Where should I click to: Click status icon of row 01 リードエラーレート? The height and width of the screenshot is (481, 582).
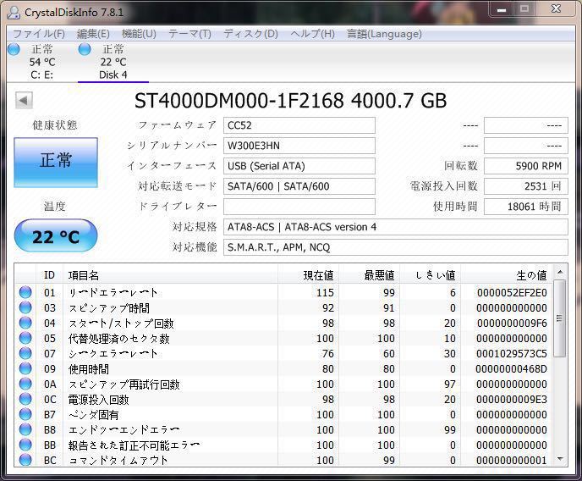point(25,292)
